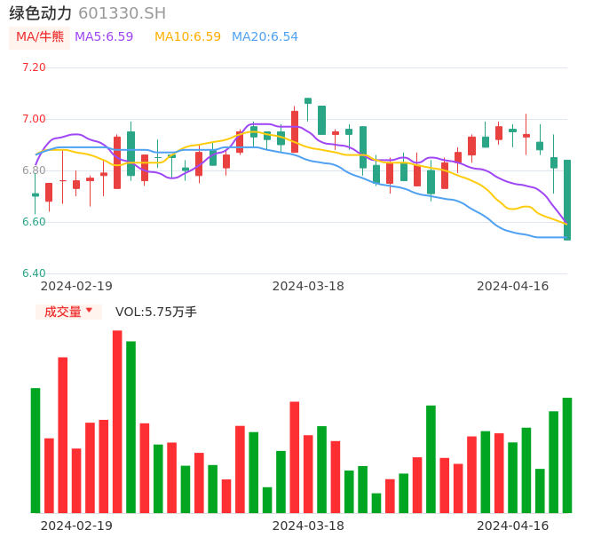Toggle the MA10:6.59 legend label
The image size is (609, 538).
click(187, 37)
